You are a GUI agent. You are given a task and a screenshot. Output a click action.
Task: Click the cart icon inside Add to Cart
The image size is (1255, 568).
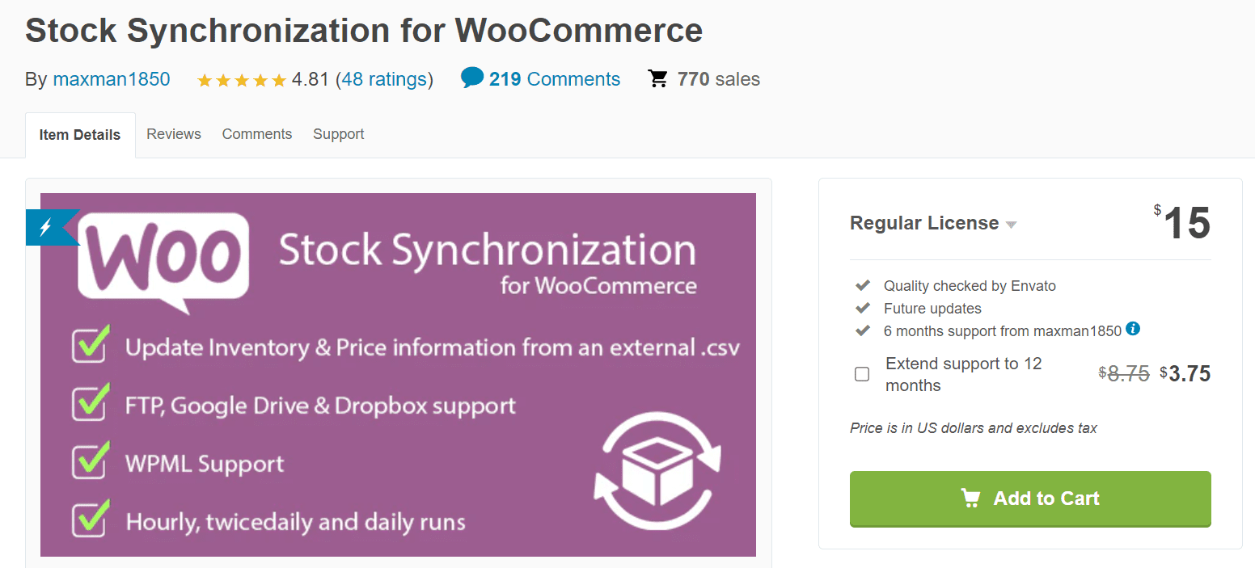click(970, 499)
